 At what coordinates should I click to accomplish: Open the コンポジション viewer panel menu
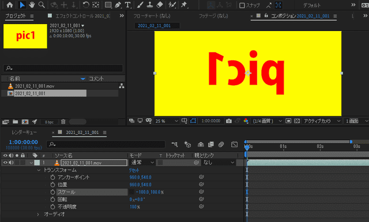click(335, 16)
